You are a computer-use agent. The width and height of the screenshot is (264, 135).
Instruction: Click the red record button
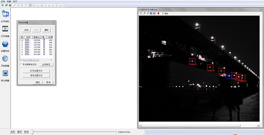[x=158, y=13]
